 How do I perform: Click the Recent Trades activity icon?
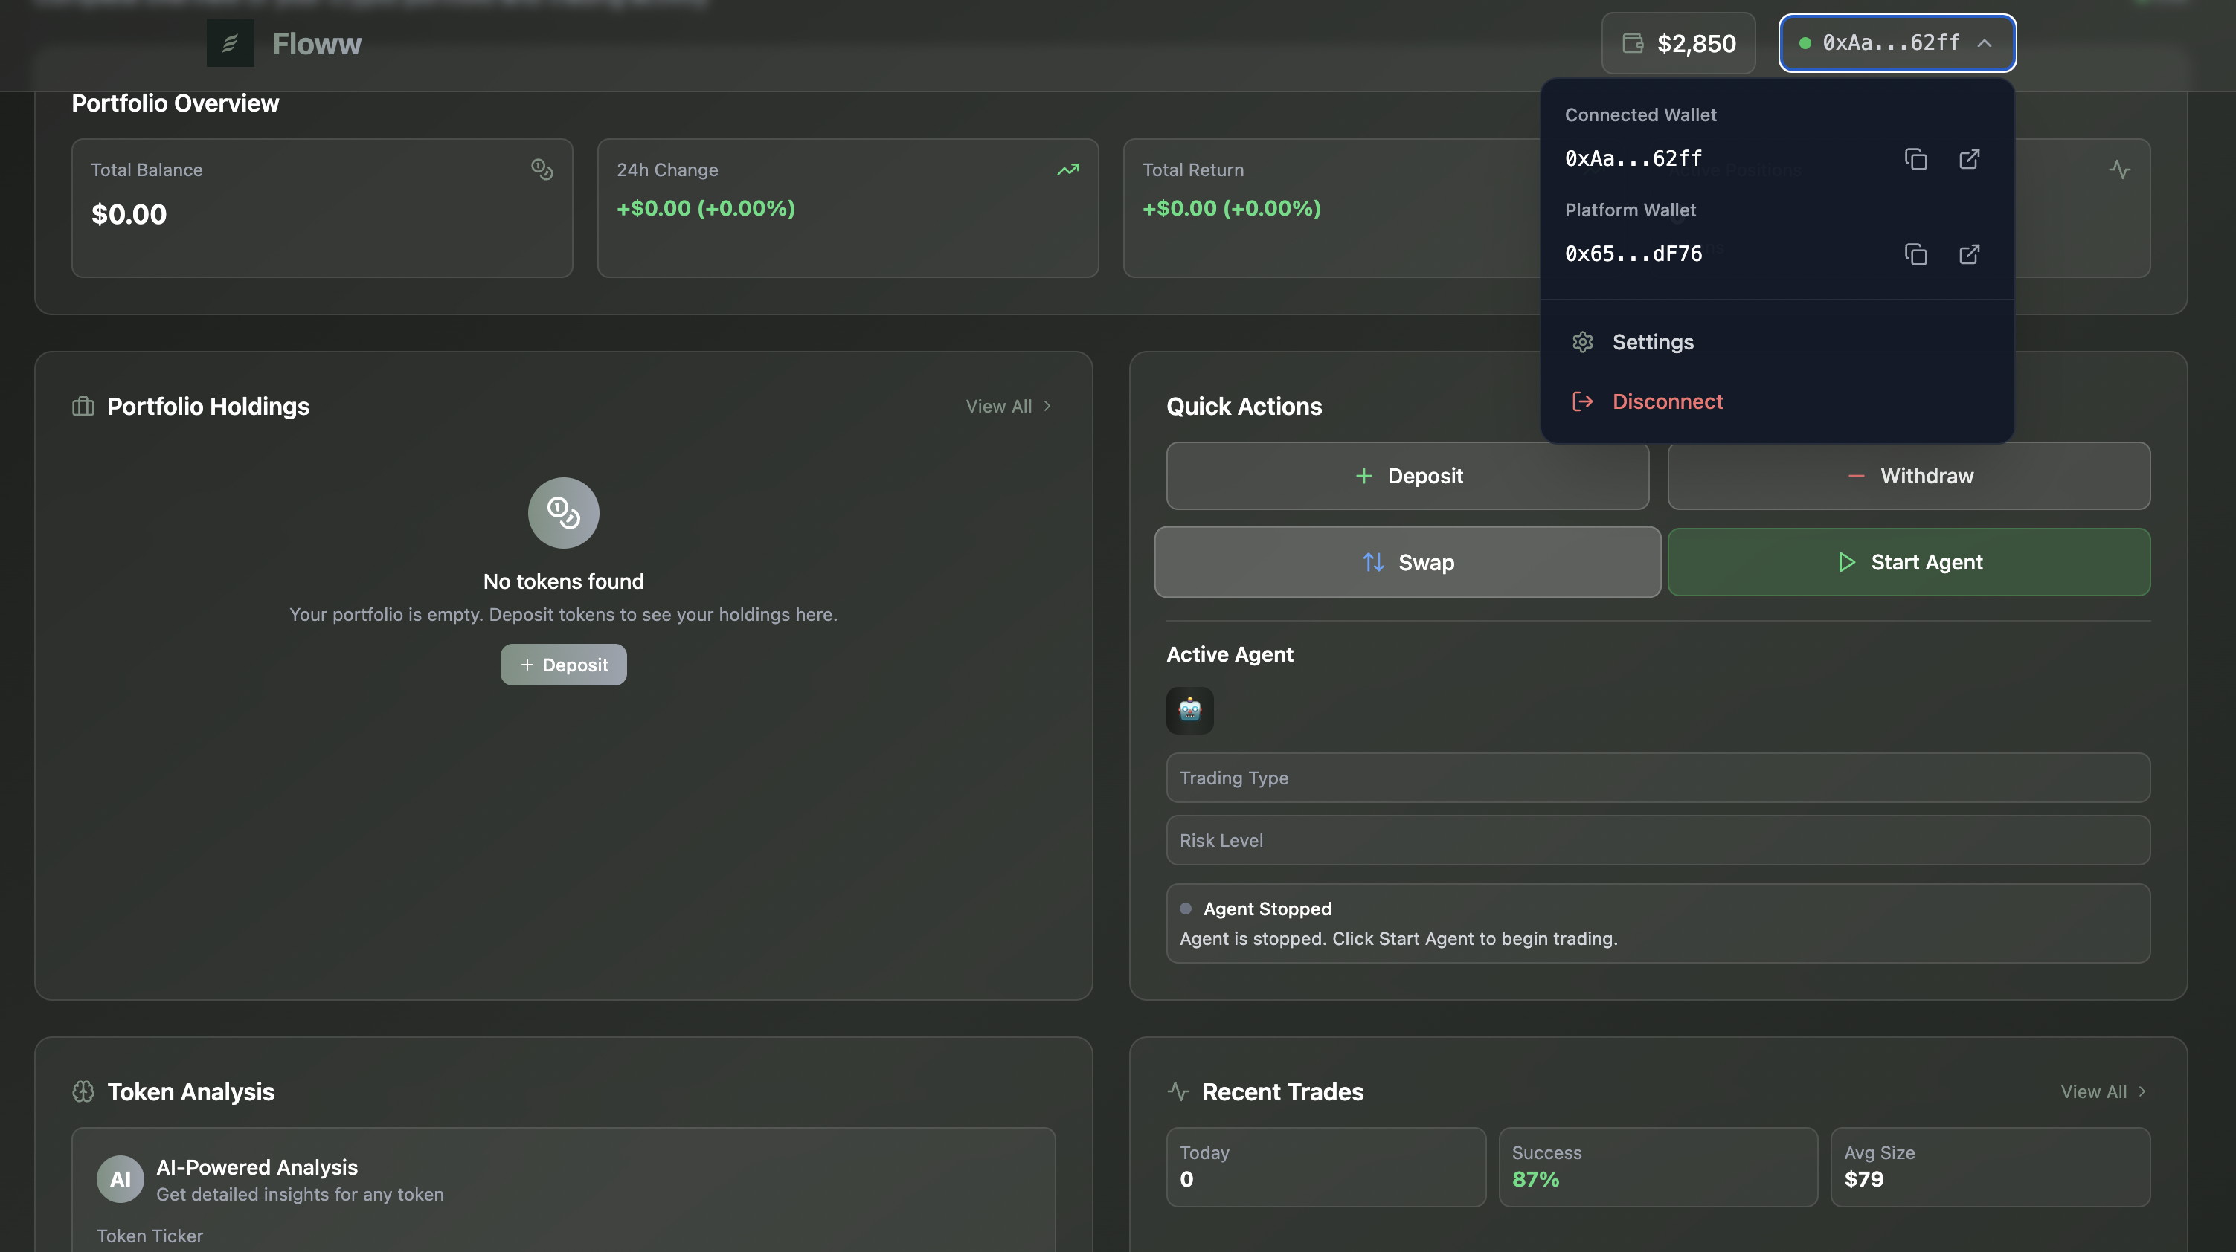pos(1178,1091)
